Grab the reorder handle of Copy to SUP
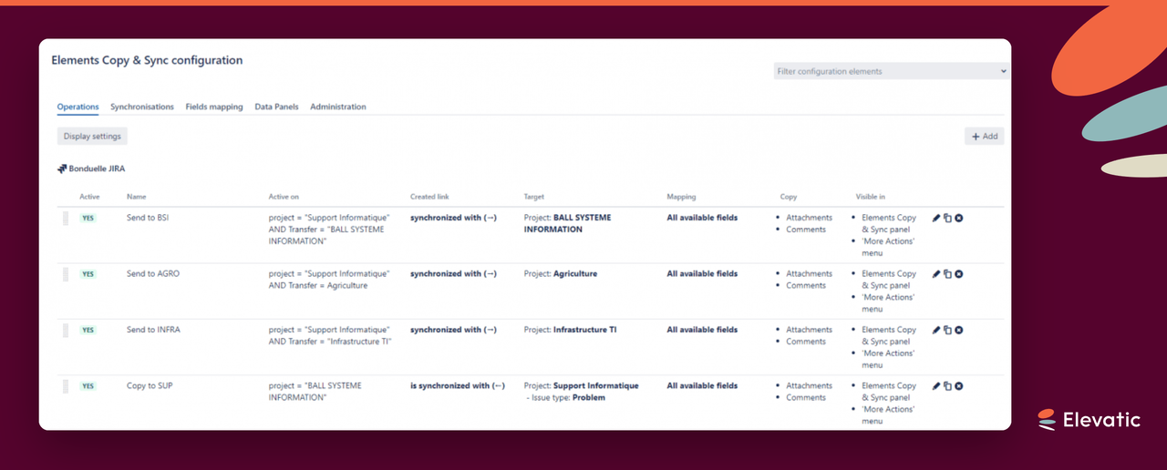This screenshot has width=1167, height=470. click(x=66, y=386)
